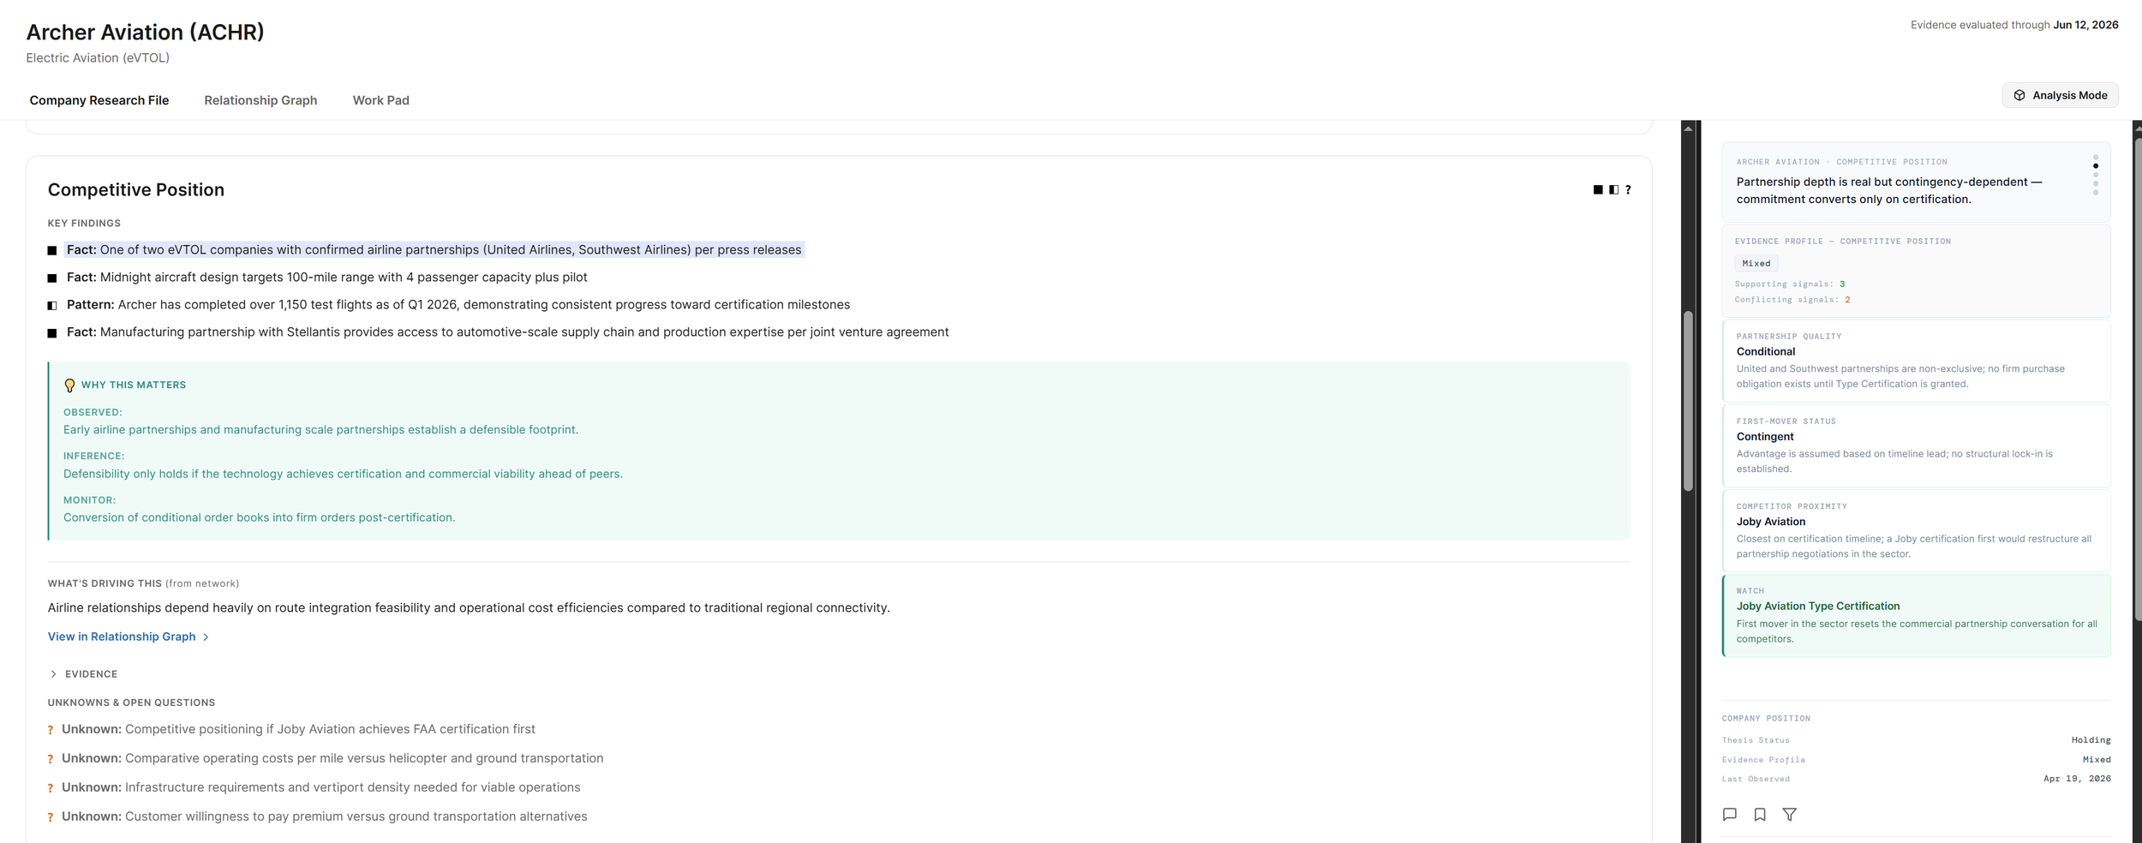Click the funnel filter icon under Company Position
Screen dimensions: 2142x843
[1790, 815]
